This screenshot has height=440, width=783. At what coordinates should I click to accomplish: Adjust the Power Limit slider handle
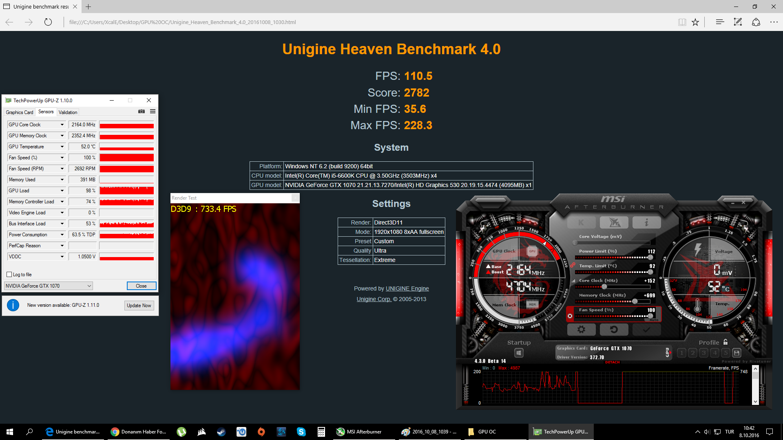(650, 257)
